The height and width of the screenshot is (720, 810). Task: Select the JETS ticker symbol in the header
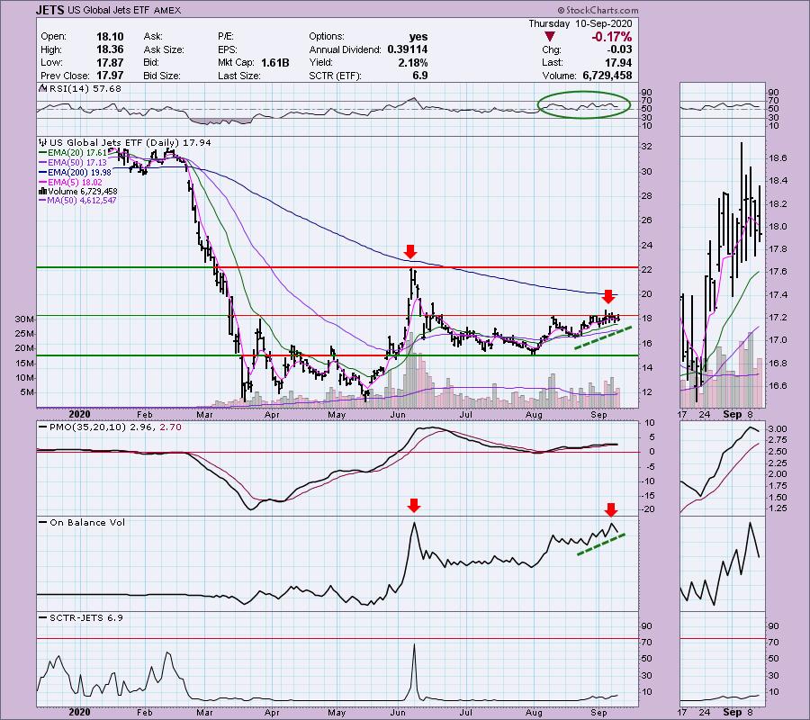click(x=49, y=10)
